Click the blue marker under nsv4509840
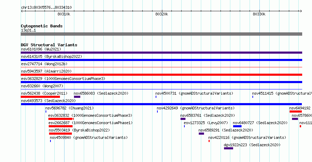The height and width of the screenshot is (162, 312). (50, 141)
